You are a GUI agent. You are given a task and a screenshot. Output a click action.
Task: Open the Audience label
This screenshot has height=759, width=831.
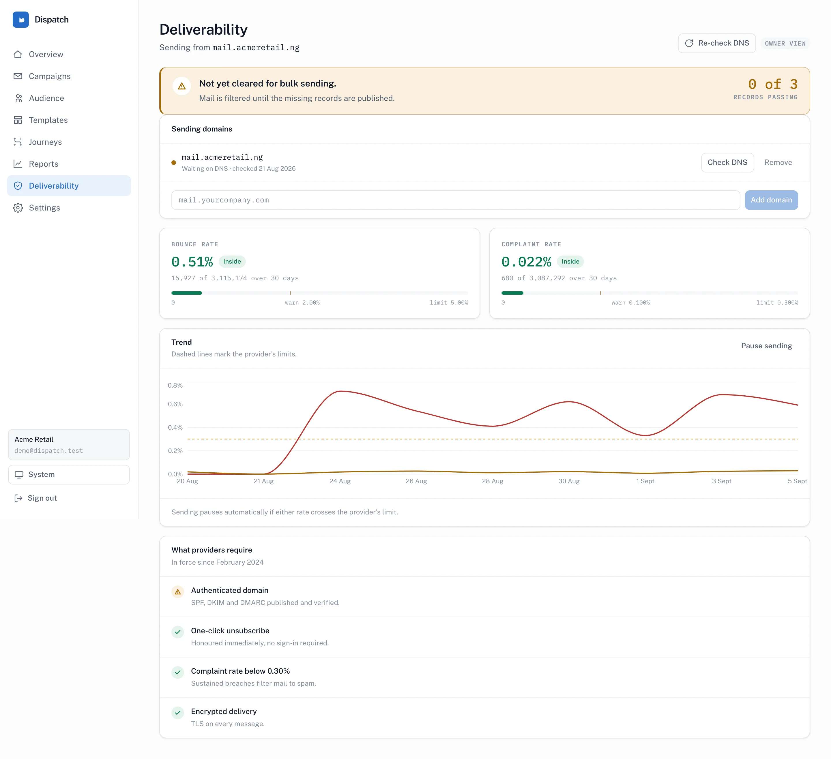(46, 98)
